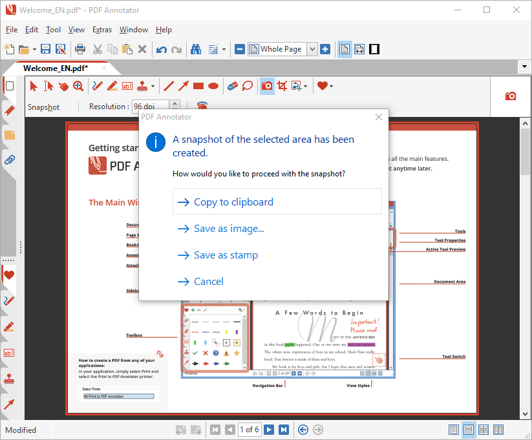Toggle the Snapshot camera tool
Viewport: 532px width, 440px height.
[267, 86]
